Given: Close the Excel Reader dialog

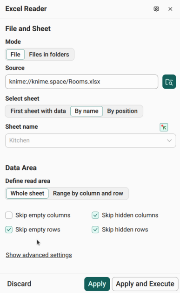Looking at the screenshot, I should tap(170, 9).
